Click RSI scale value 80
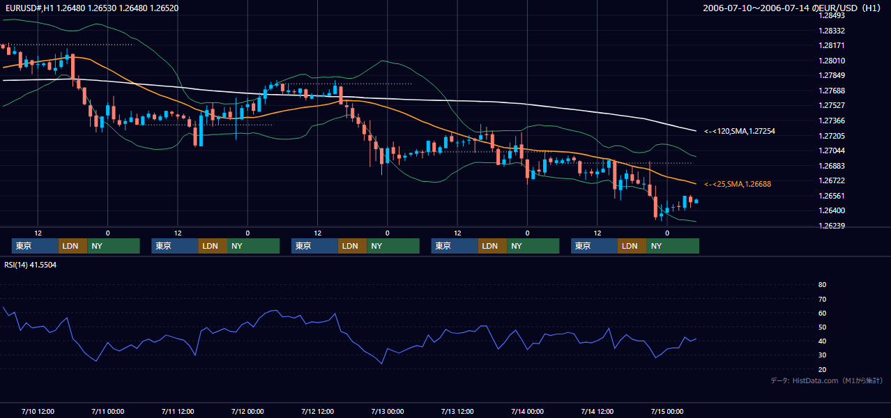 (822, 285)
